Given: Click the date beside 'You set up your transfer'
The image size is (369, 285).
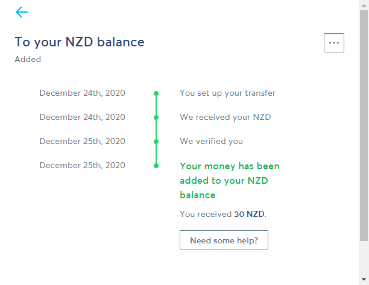Looking at the screenshot, I should pyautogui.click(x=82, y=93).
